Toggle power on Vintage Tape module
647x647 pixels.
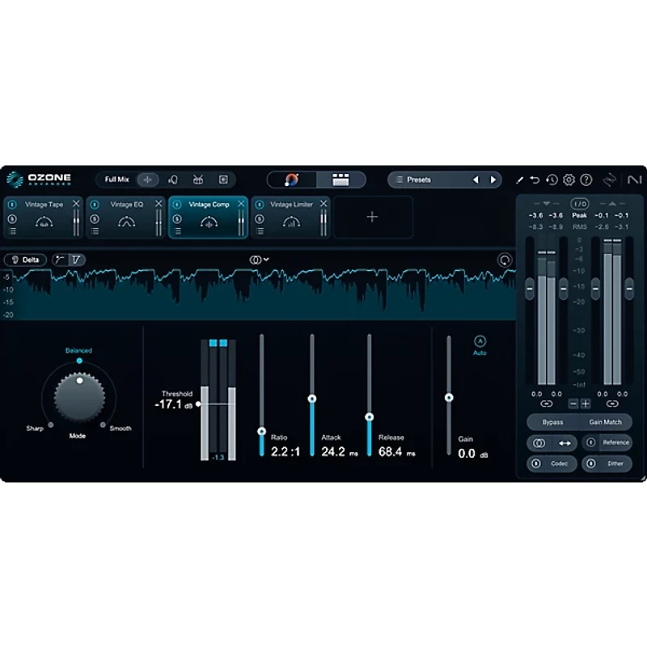(12, 205)
